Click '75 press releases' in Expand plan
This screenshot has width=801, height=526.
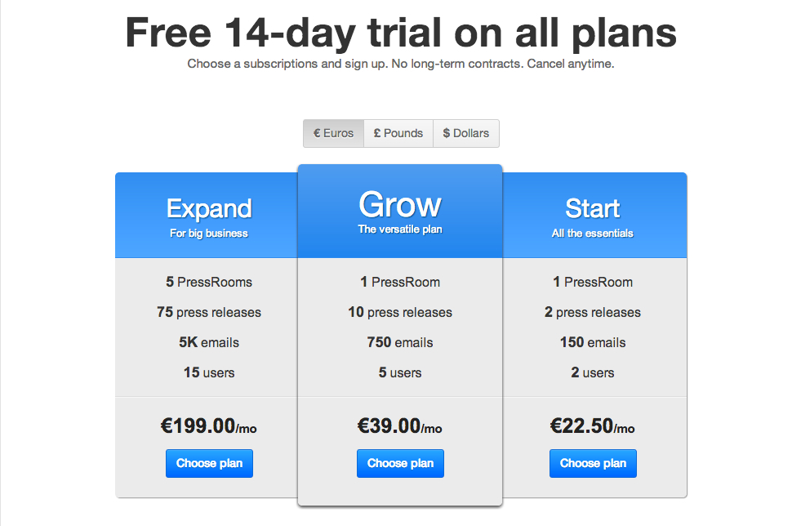coord(209,312)
